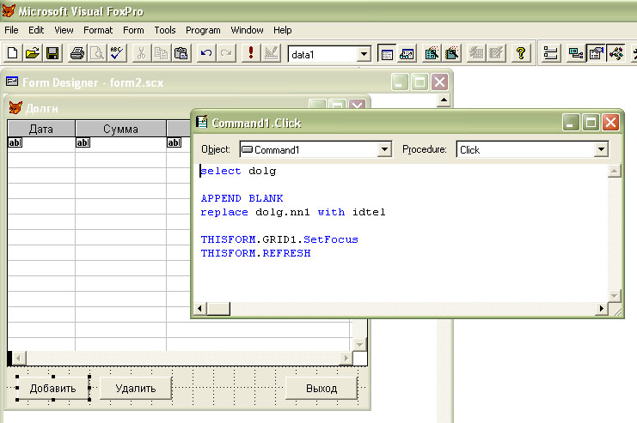Toggle the Command Window toolbar button
The width and height of the screenshot is (637, 423).
[386, 54]
